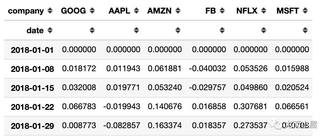The image size is (328, 139).
Task: Click the 2018-01-22 date index
Action: (x=32, y=107)
